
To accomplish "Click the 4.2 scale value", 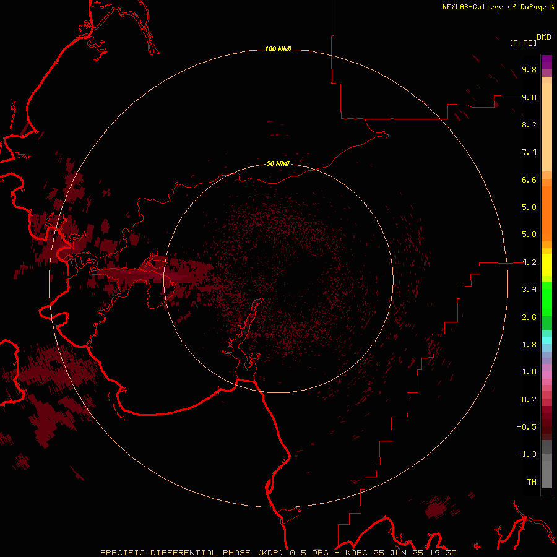I will click(529, 262).
